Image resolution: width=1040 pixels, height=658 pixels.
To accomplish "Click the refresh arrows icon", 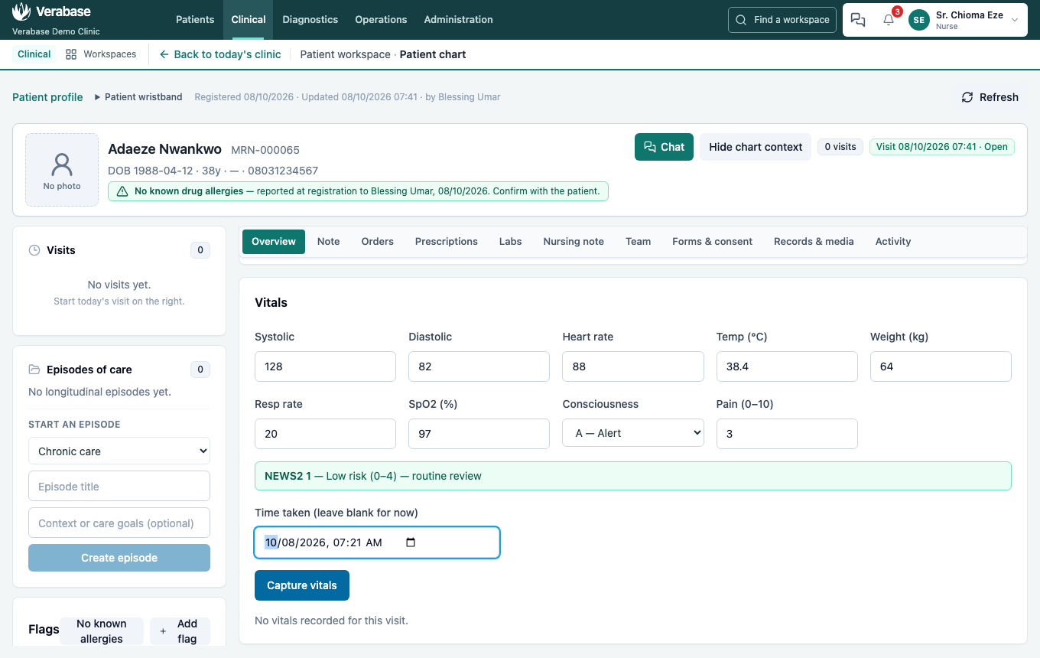I will [x=967, y=97].
